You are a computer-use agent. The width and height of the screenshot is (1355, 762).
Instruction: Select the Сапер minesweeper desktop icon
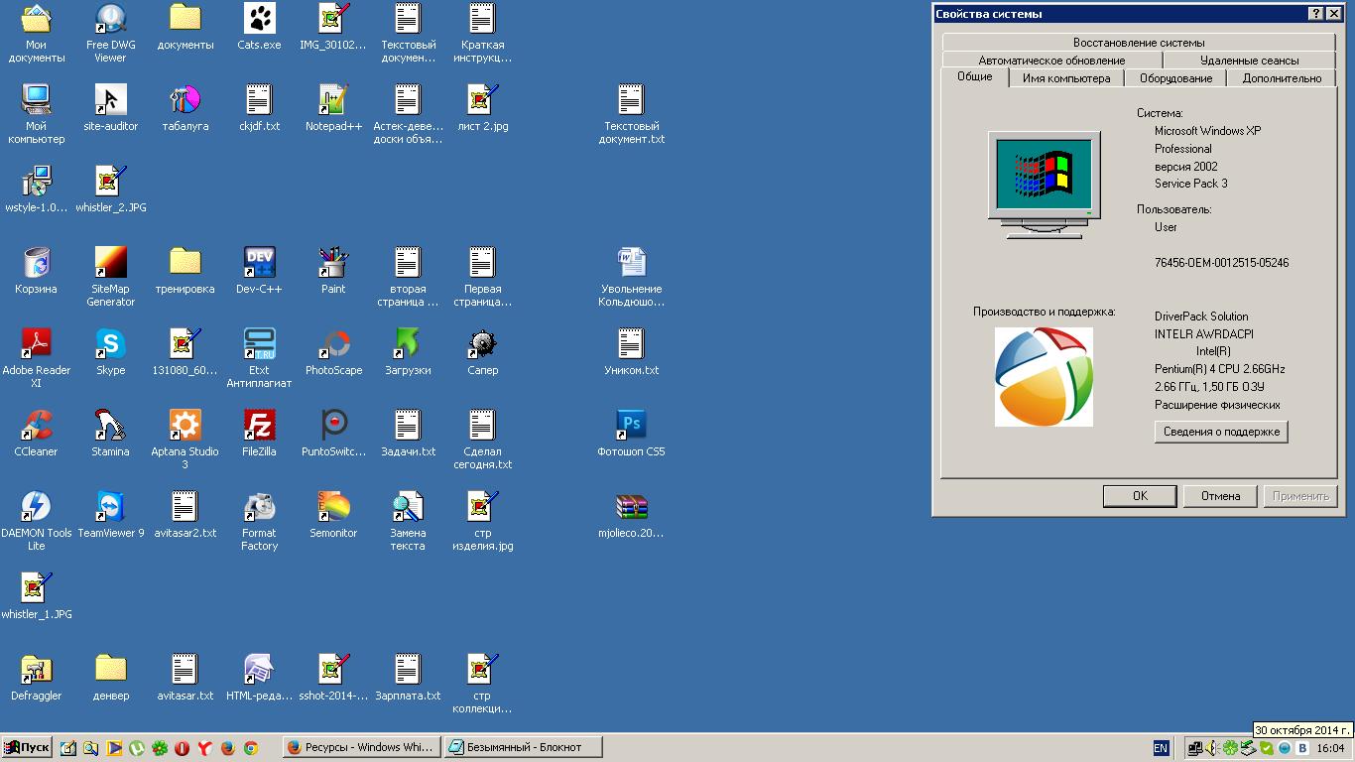[x=482, y=353]
